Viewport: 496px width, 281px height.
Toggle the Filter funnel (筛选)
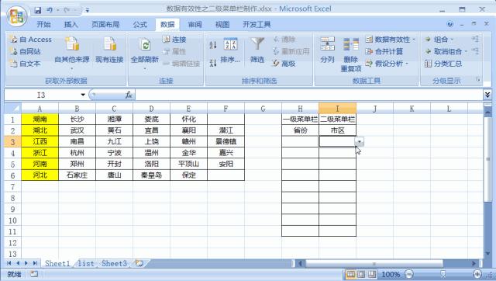(x=257, y=50)
